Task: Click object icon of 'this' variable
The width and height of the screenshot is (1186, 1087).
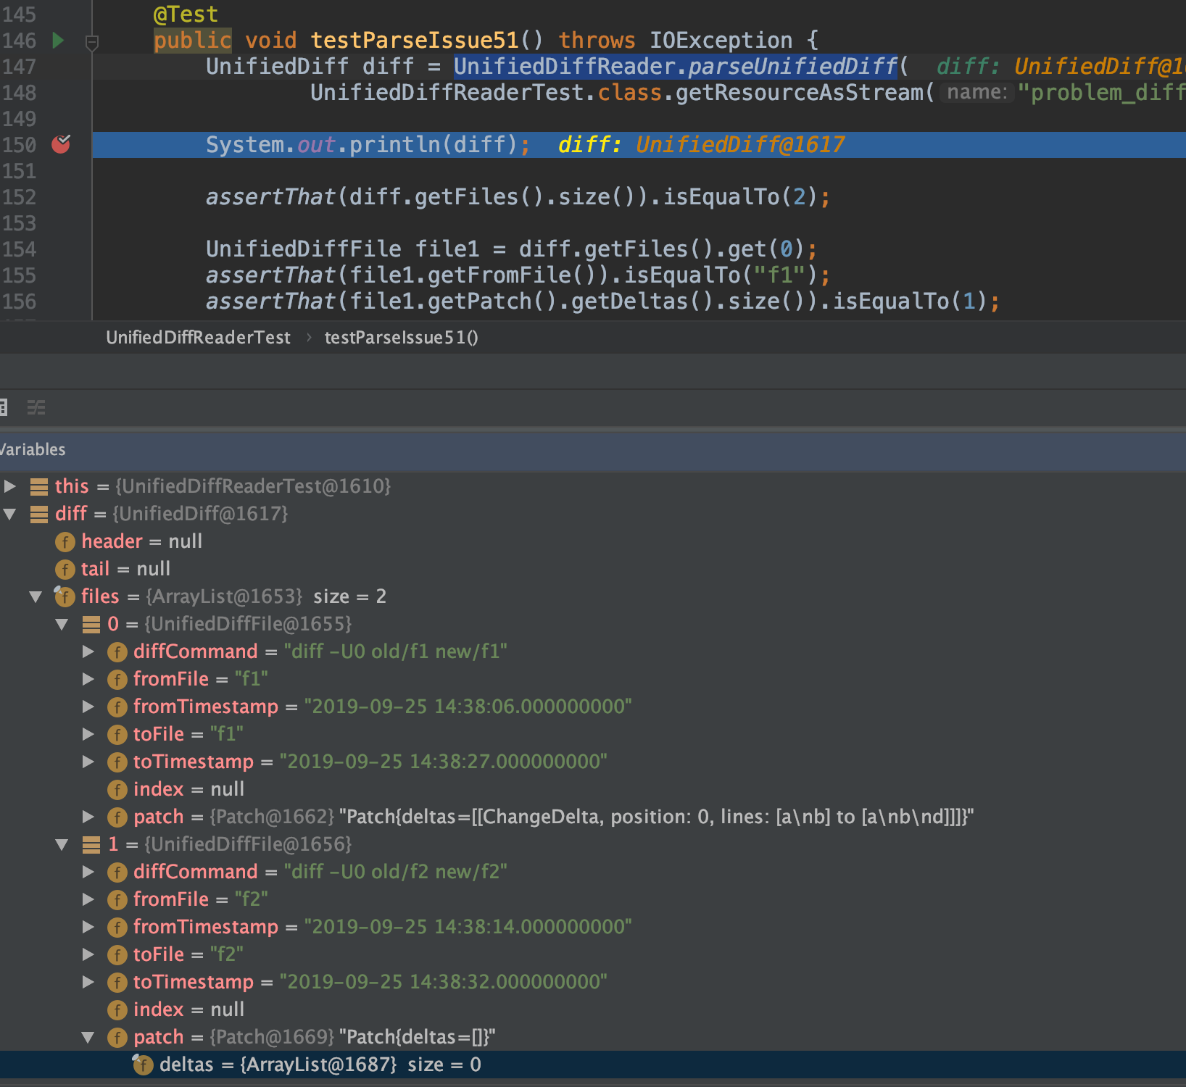Action: 39,486
